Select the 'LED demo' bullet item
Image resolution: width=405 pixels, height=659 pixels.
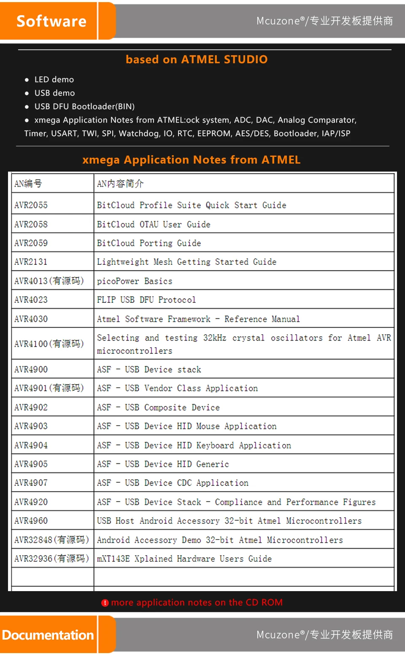pos(54,79)
